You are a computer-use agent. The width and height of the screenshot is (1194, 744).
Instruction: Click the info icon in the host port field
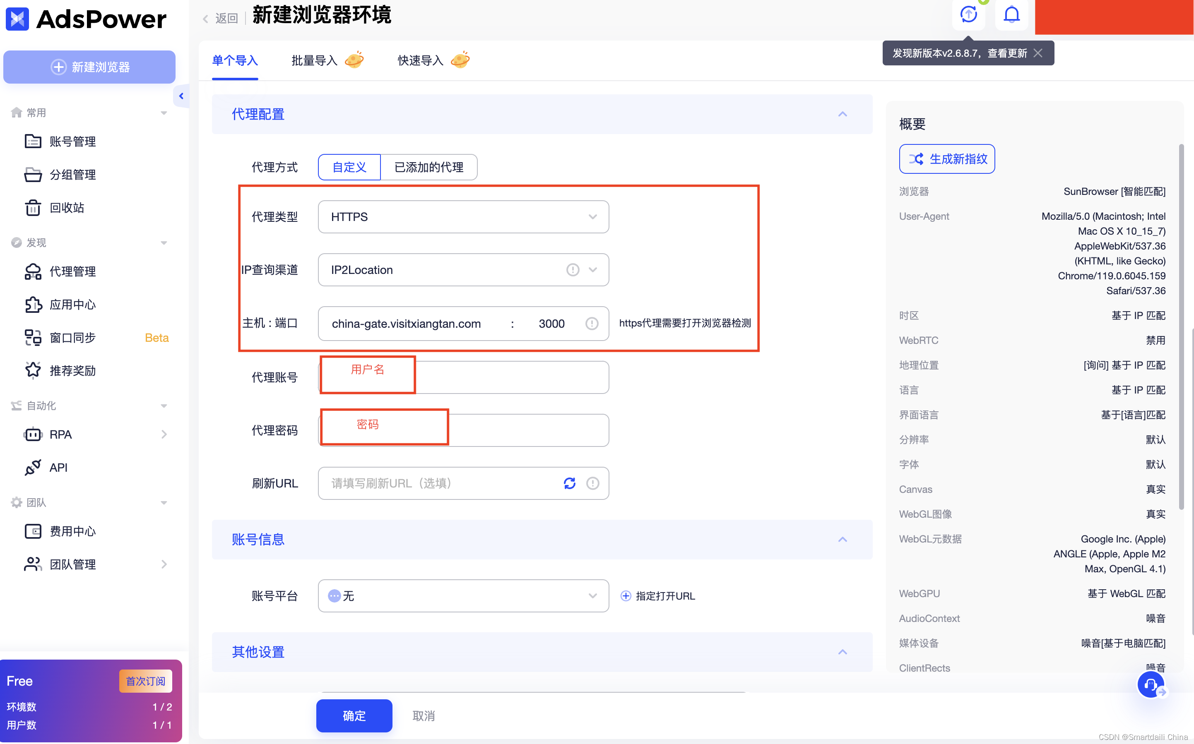pyautogui.click(x=592, y=323)
